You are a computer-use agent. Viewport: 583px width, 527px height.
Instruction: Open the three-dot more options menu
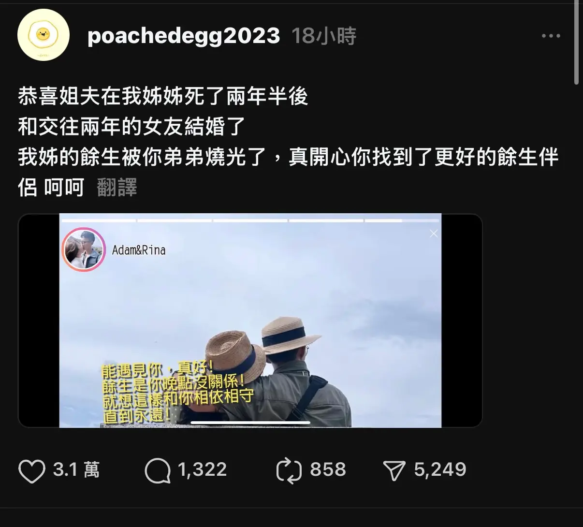(551, 36)
